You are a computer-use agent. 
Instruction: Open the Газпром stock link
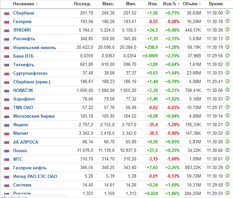click(x=22, y=22)
